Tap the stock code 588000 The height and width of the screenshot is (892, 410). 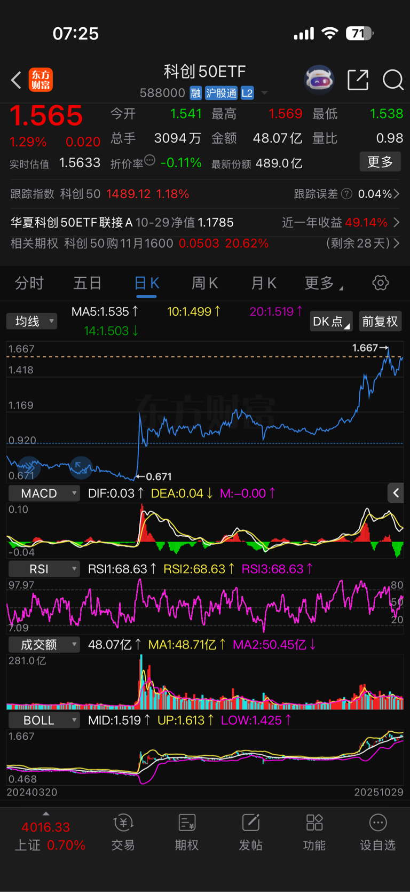tap(162, 93)
